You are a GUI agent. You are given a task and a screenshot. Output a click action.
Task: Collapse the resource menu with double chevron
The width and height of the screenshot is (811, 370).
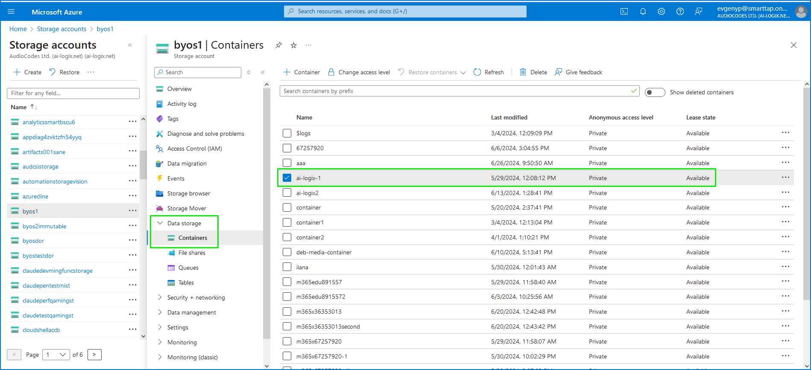click(263, 72)
